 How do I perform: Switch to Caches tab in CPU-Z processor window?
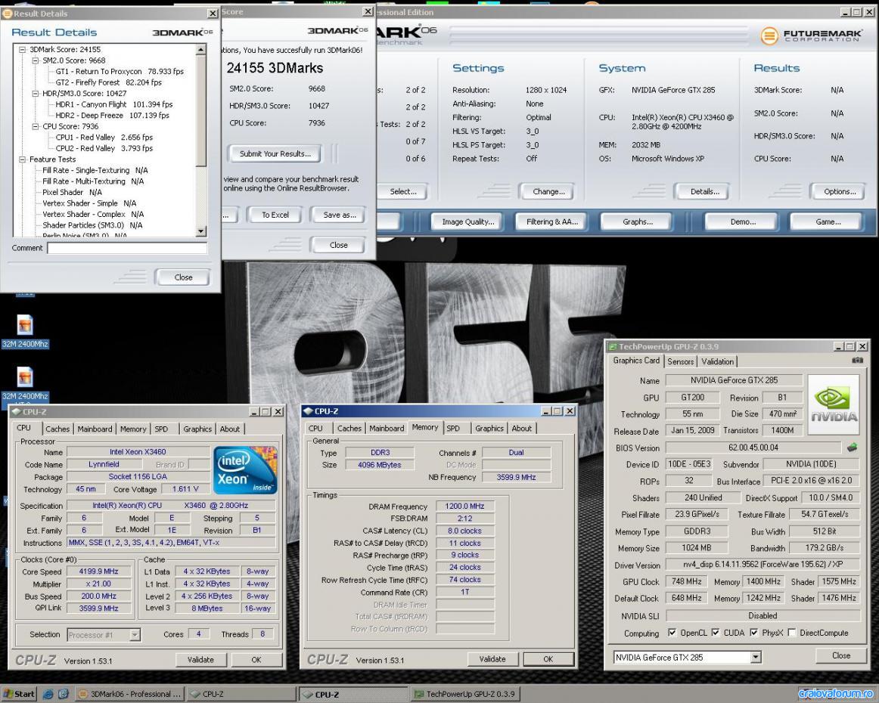coord(57,429)
